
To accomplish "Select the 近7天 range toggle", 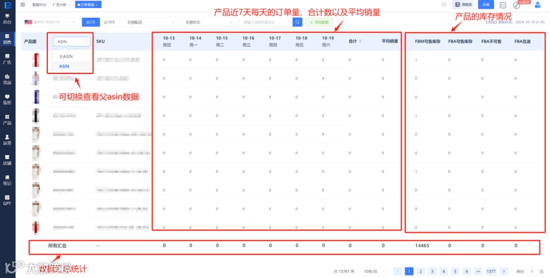I will tap(91, 22).
